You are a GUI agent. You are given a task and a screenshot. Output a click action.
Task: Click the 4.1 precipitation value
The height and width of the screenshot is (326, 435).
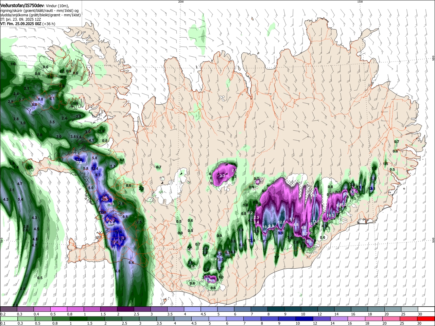point(91,140)
